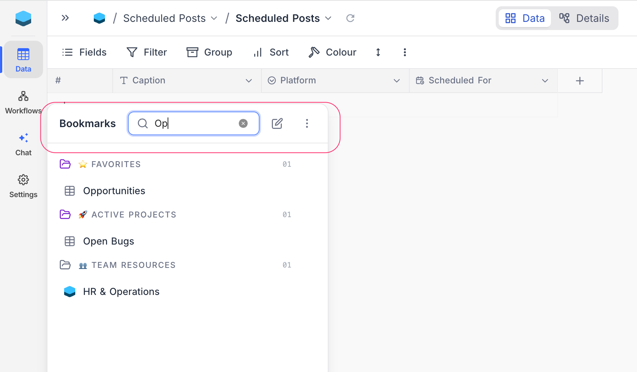The image size is (637, 372).
Task: Collapse the Active Projects folder
Action: click(x=65, y=214)
